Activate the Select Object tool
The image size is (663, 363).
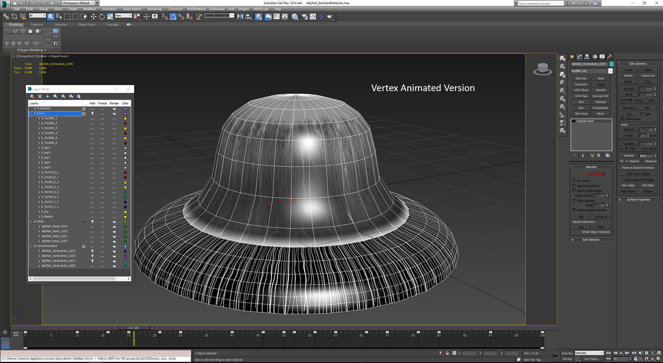tap(51, 16)
